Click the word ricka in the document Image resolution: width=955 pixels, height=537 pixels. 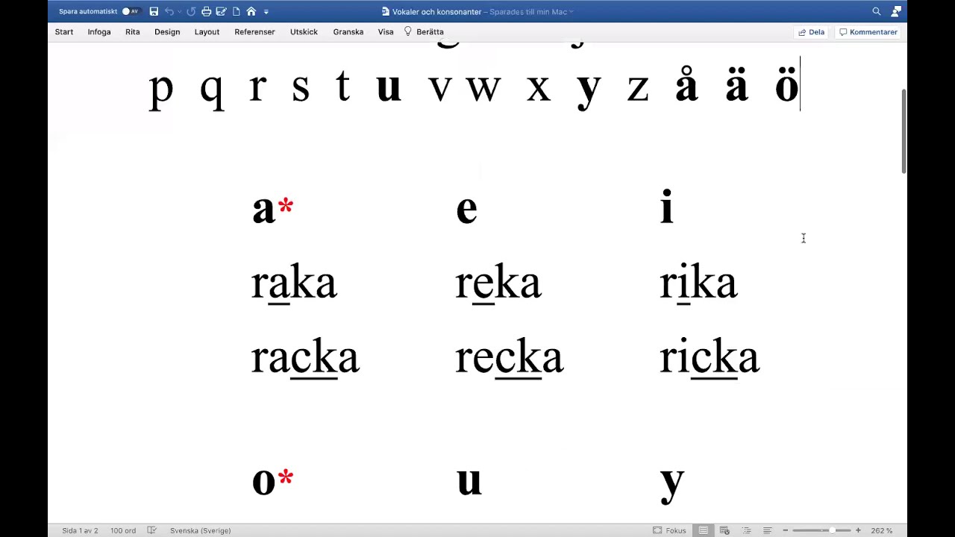pos(710,359)
